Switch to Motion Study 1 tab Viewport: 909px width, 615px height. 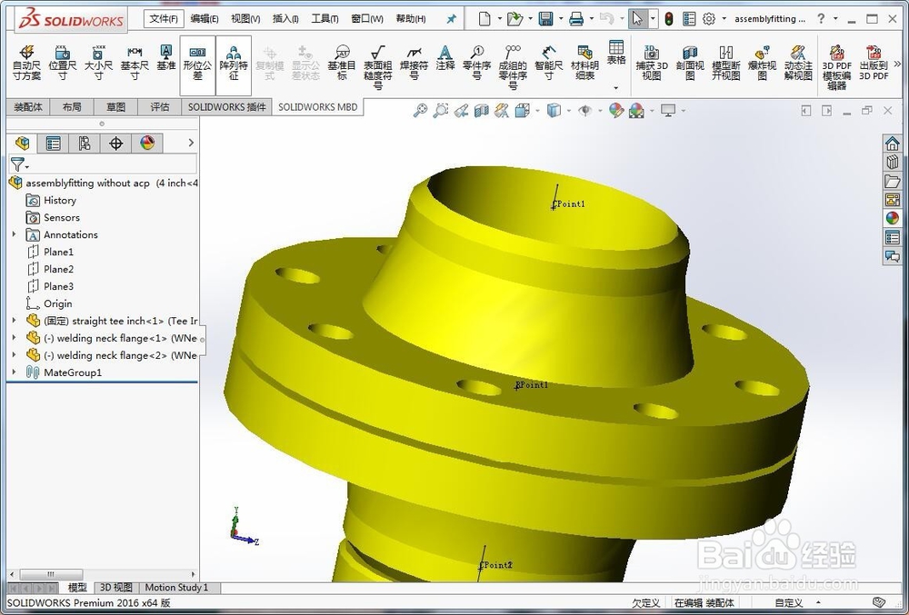pyautogui.click(x=176, y=587)
